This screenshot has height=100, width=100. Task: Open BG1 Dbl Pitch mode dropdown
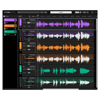click(31, 84)
